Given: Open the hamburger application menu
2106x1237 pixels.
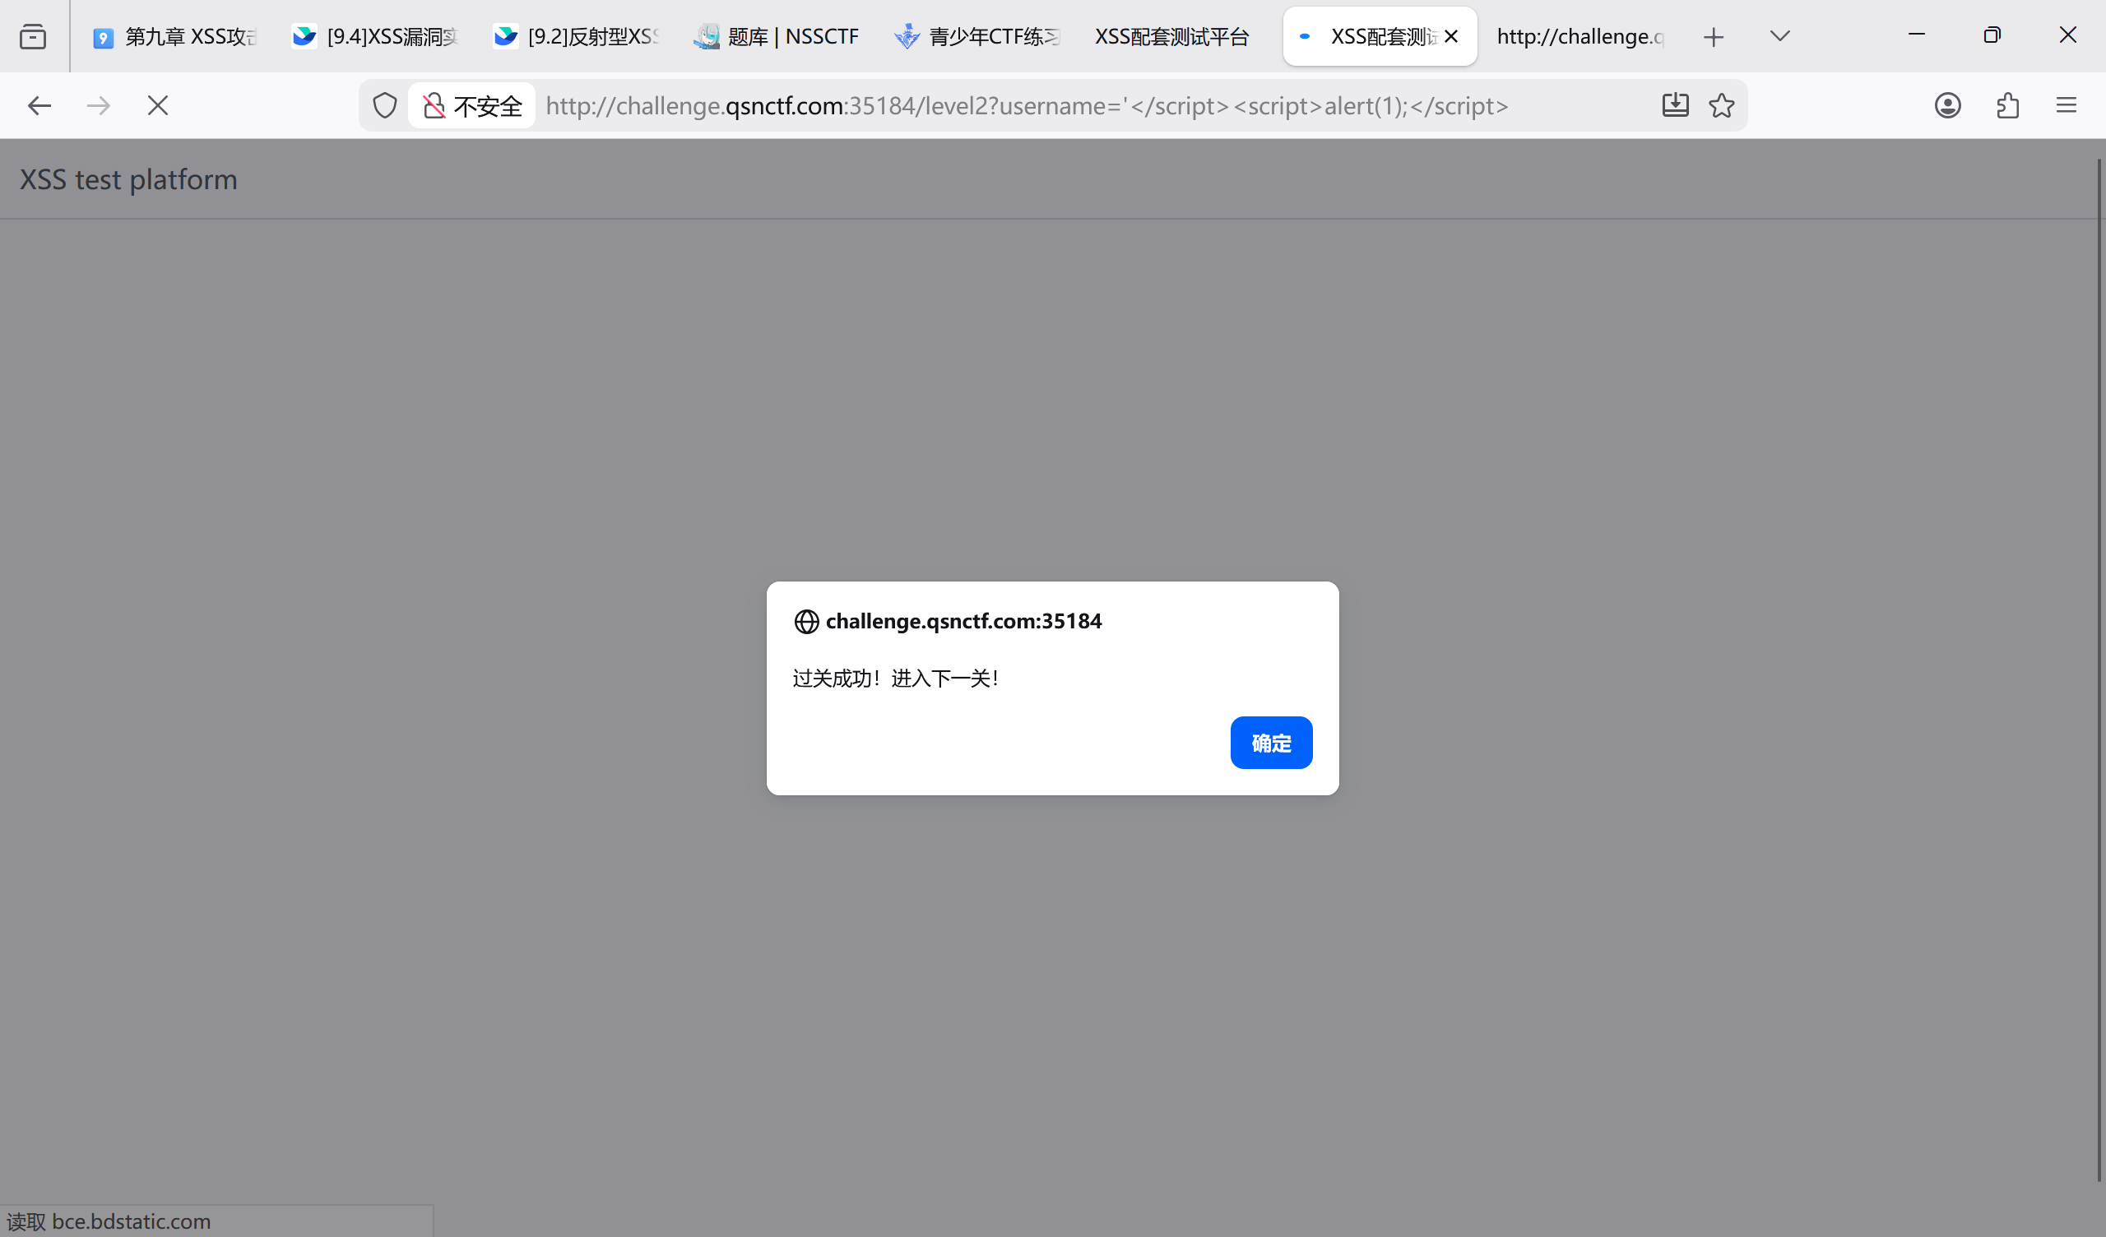Looking at the screenshot, I should tap(2066, 105).
